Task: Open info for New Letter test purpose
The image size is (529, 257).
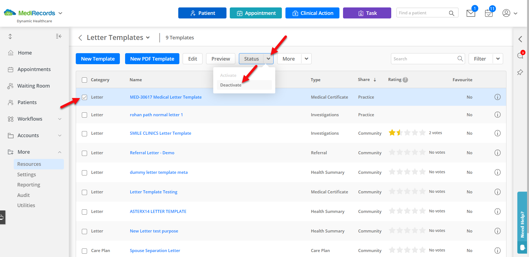Action: point(497,231)
